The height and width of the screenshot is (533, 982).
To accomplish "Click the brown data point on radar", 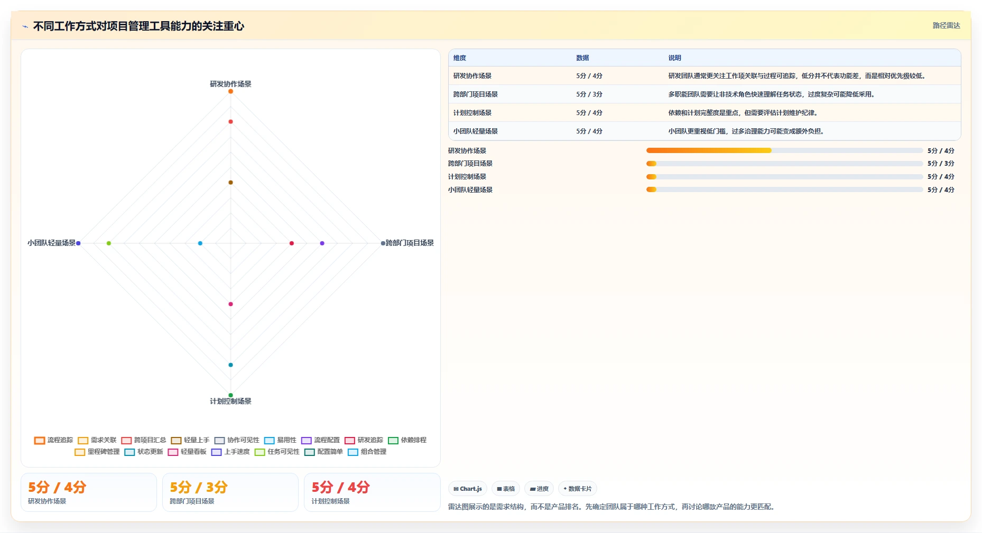I will pos(230,183).
